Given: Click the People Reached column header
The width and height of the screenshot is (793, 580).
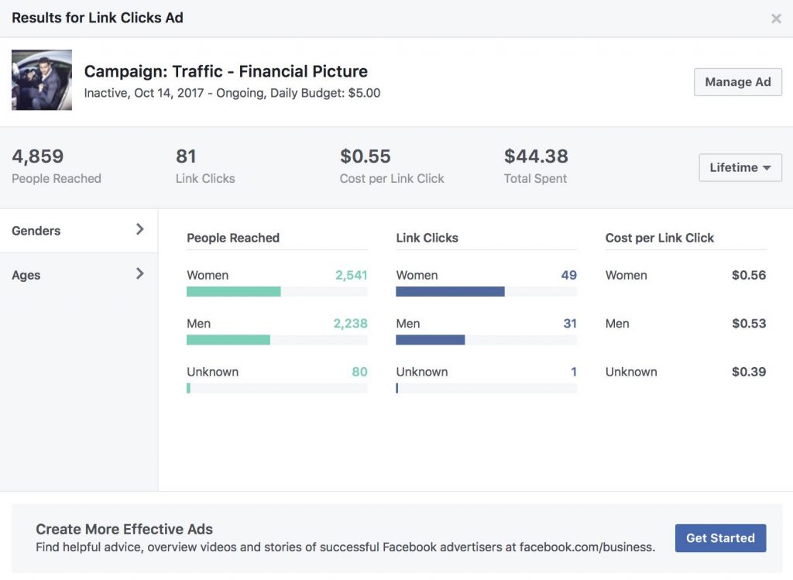Looking at the screenshot, I should point(233,238).
